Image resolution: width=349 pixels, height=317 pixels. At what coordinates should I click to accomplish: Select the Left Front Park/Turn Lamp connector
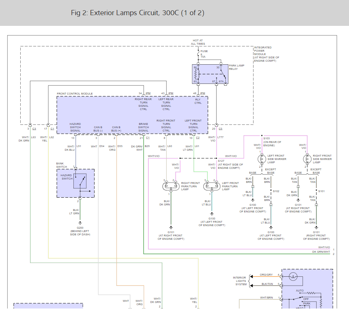click(212, 186)
